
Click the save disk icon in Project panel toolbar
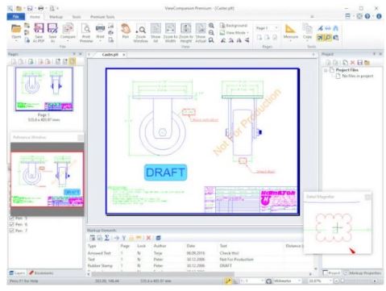click(360, 62)
